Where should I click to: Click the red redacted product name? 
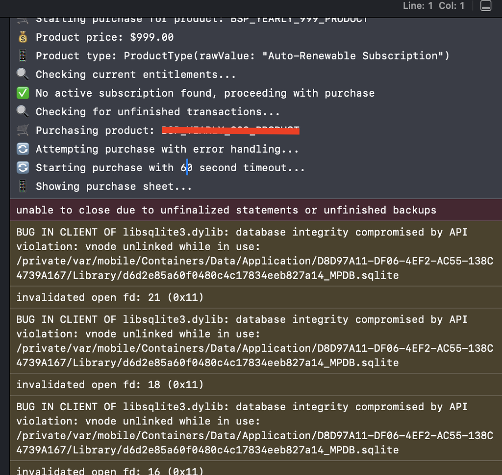click(230, 131)
